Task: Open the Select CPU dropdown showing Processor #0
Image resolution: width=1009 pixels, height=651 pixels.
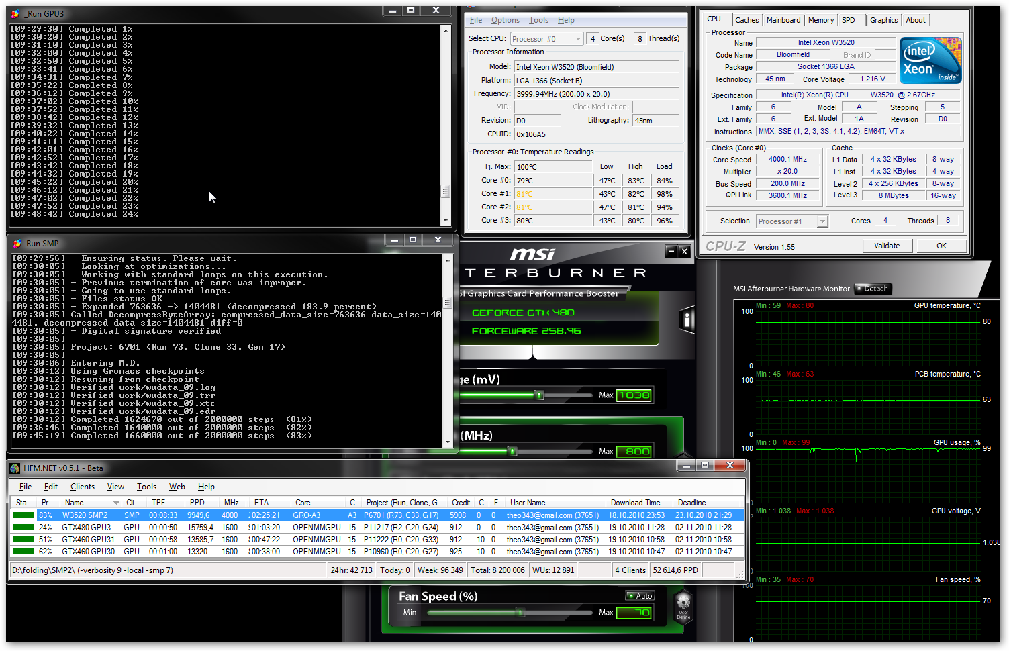Action: coord(547,39)
